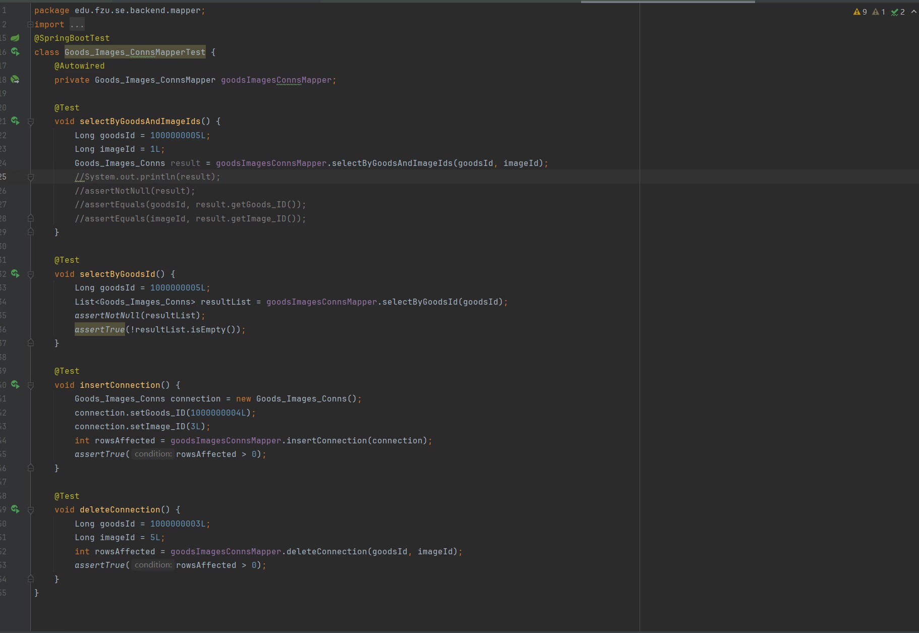Click the weak warning indicator showing 1
Image resolution: width=919 pixels, height=633 pixels.
(x=879, y=12)
